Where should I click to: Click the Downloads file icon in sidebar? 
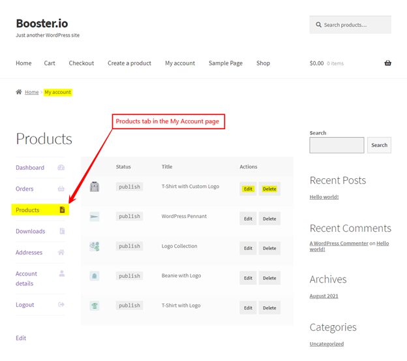62,231
